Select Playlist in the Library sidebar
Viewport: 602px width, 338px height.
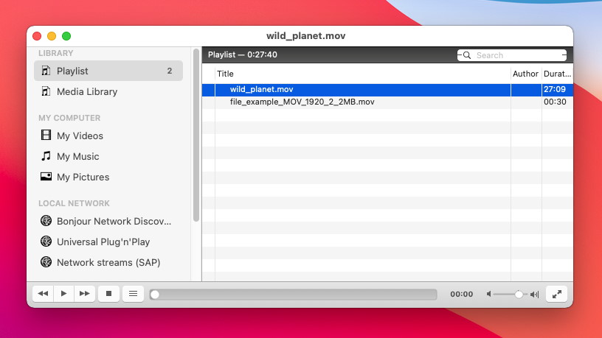click(108, 71)
